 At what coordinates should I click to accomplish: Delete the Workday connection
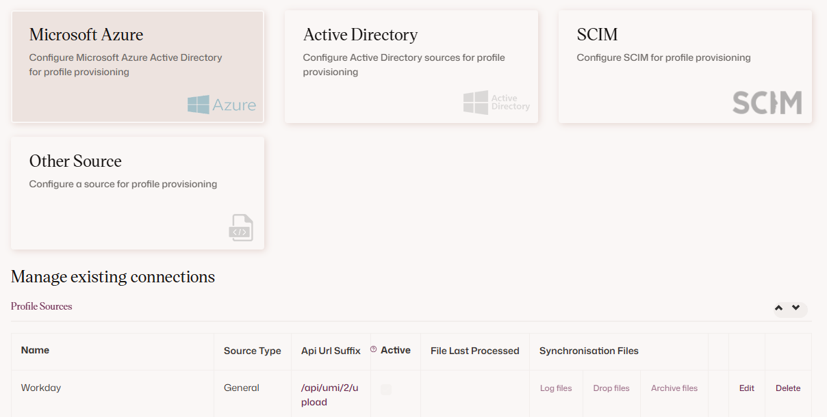(788, 388)
